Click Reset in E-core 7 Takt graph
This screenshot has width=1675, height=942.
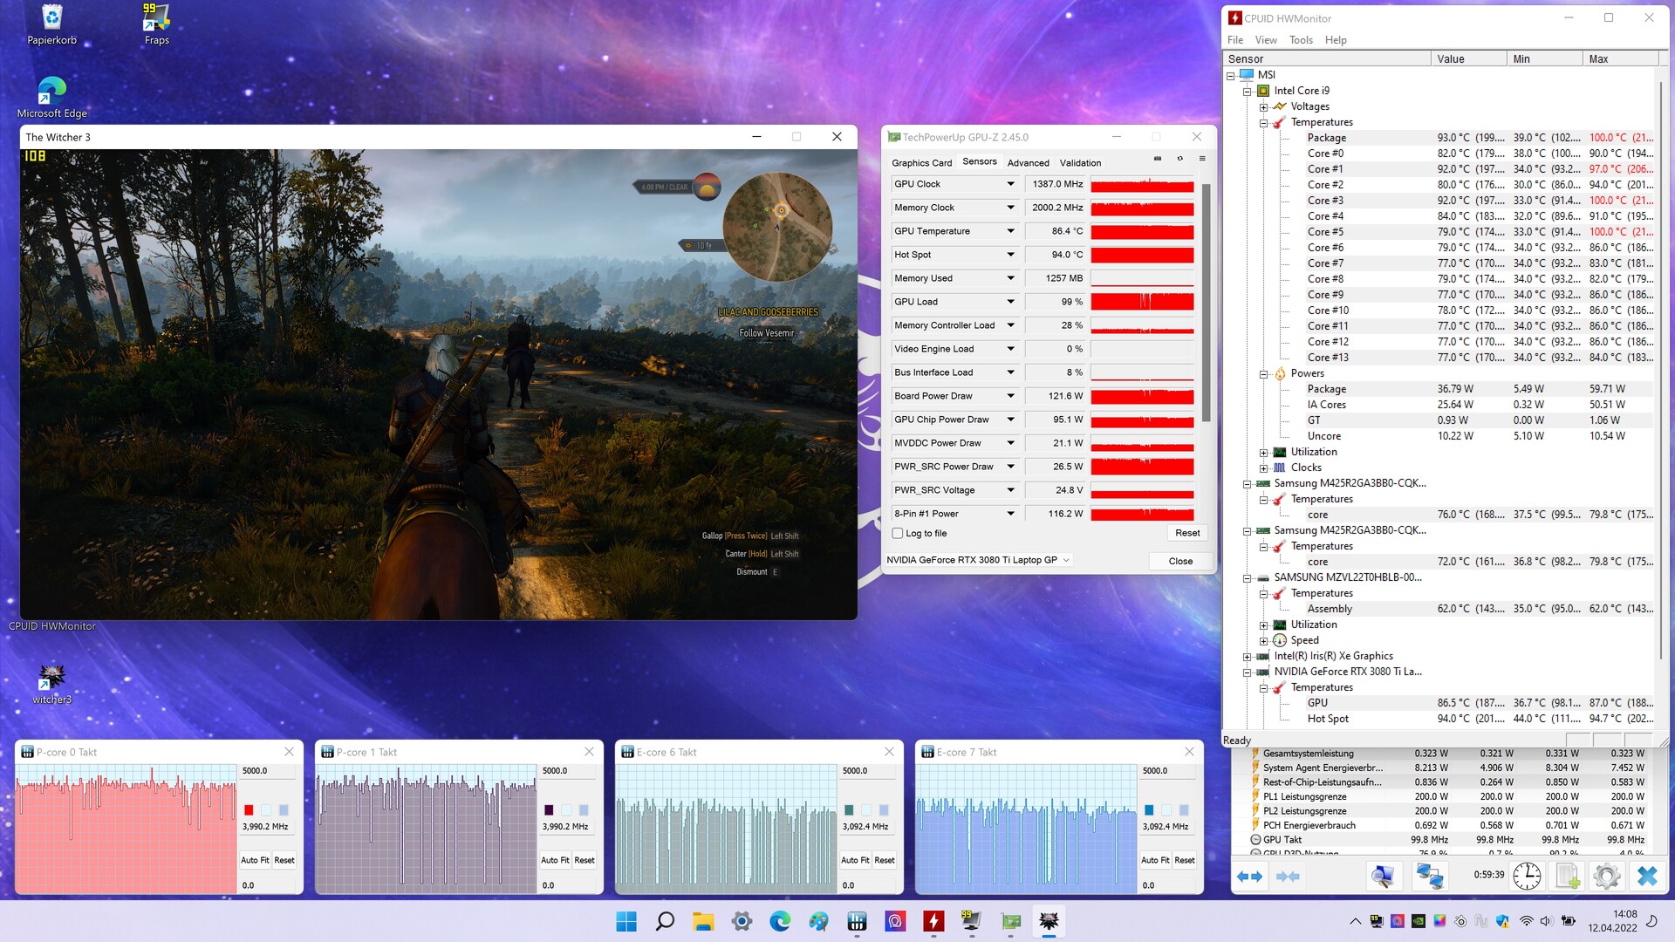pos(1185,860)
